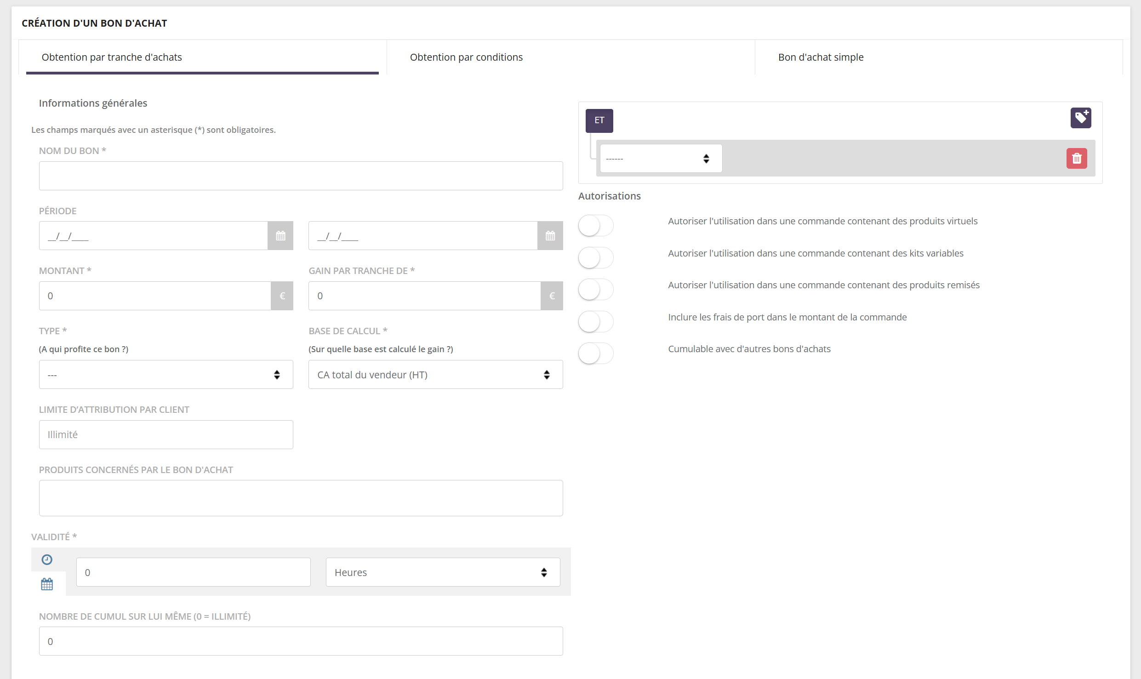Enable virtual products authorization toggle
This screenshot has height=679, width=1141.
(596, 226)
